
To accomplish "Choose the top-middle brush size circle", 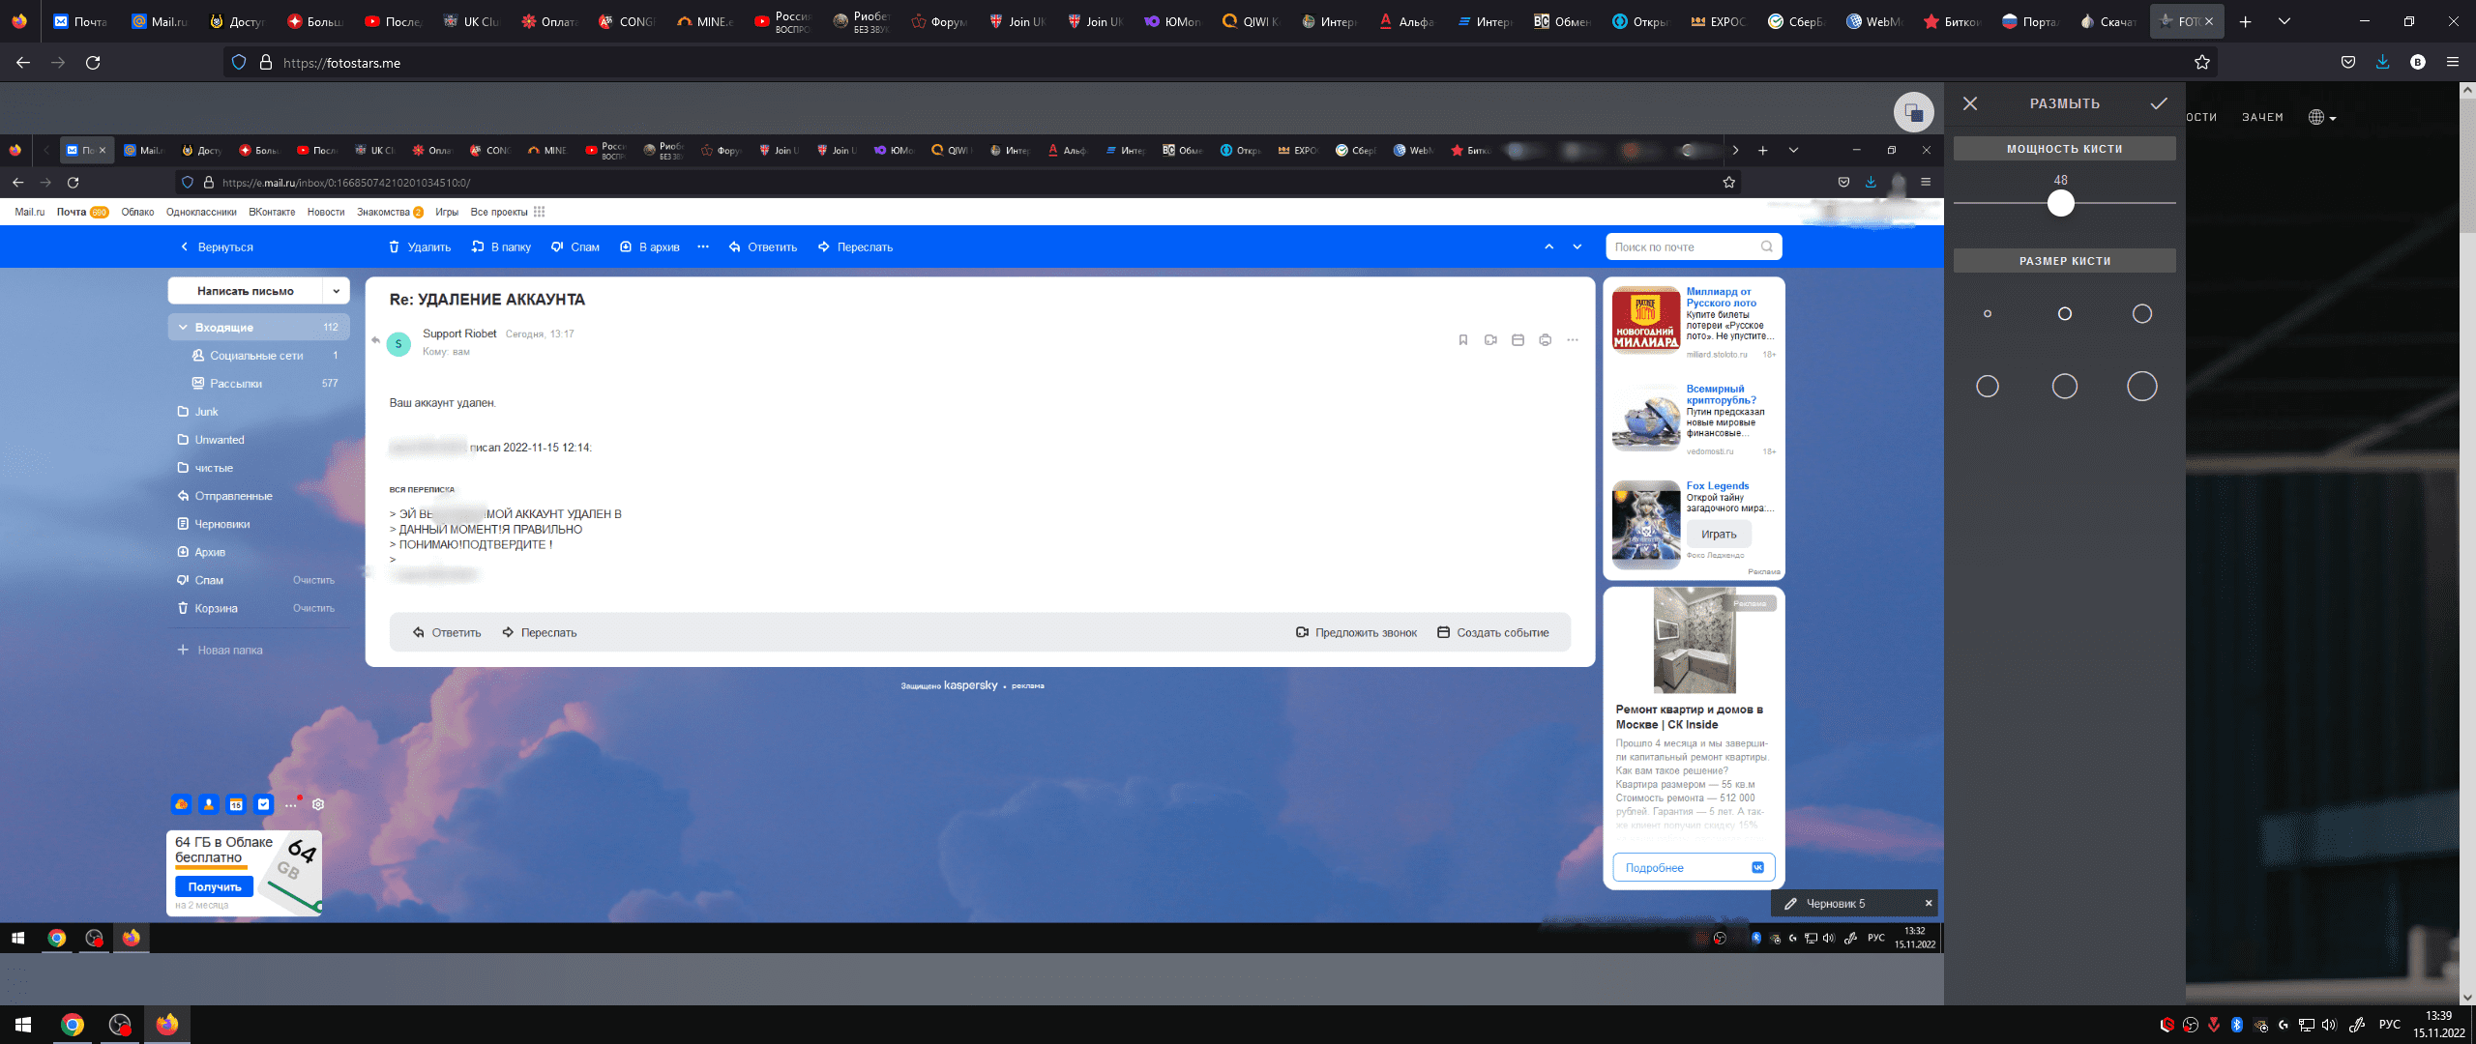I will pyautogui.click(x=2064, y=314).
